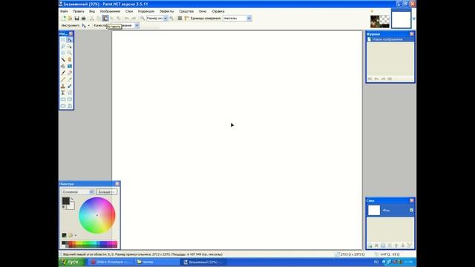Select the Ellipse shape tool
The width and height of the screenshot is (475, 267).
pyautogui.click(x=63, y=106)
